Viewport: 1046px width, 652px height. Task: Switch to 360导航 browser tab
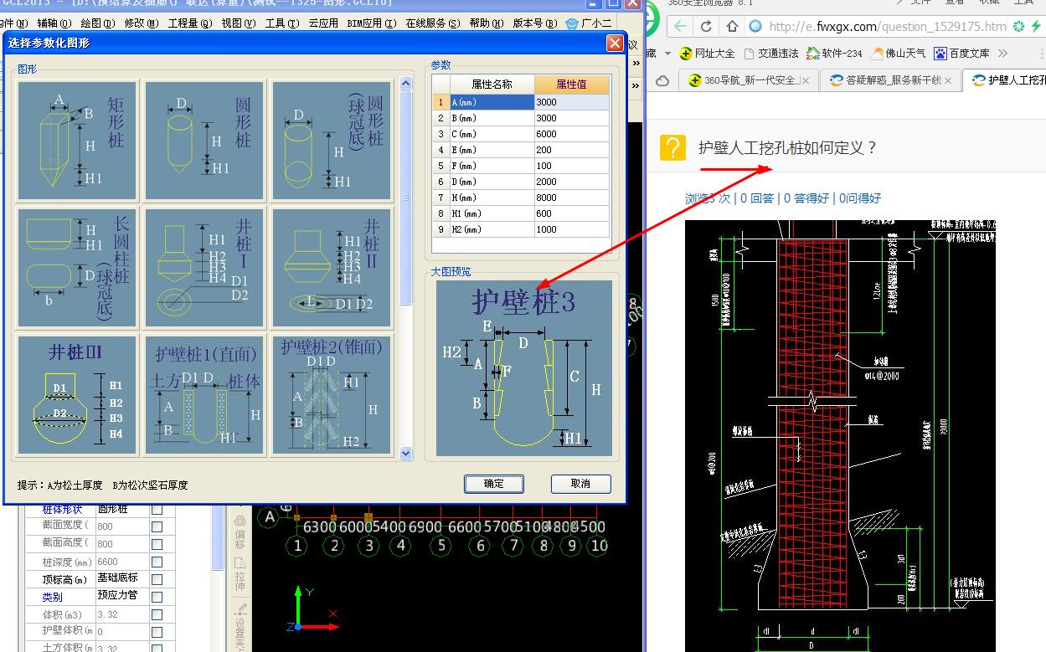pos(750,80)
